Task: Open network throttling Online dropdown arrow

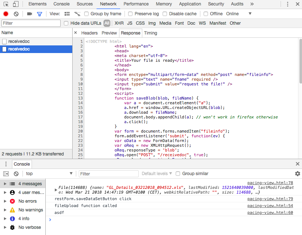Action: (x=250, y=14)
